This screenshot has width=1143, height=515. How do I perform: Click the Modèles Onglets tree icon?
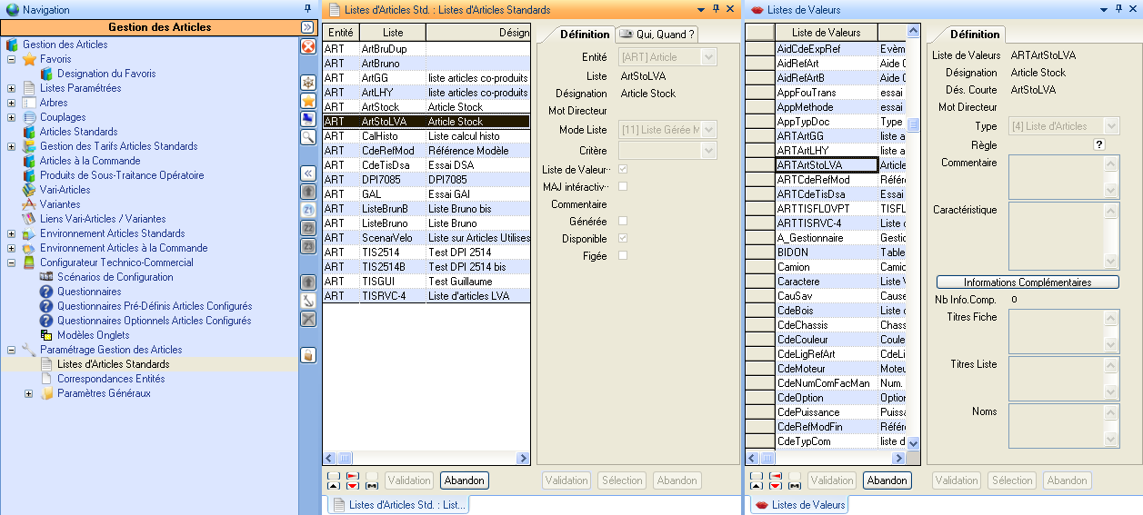coord(46,335)
